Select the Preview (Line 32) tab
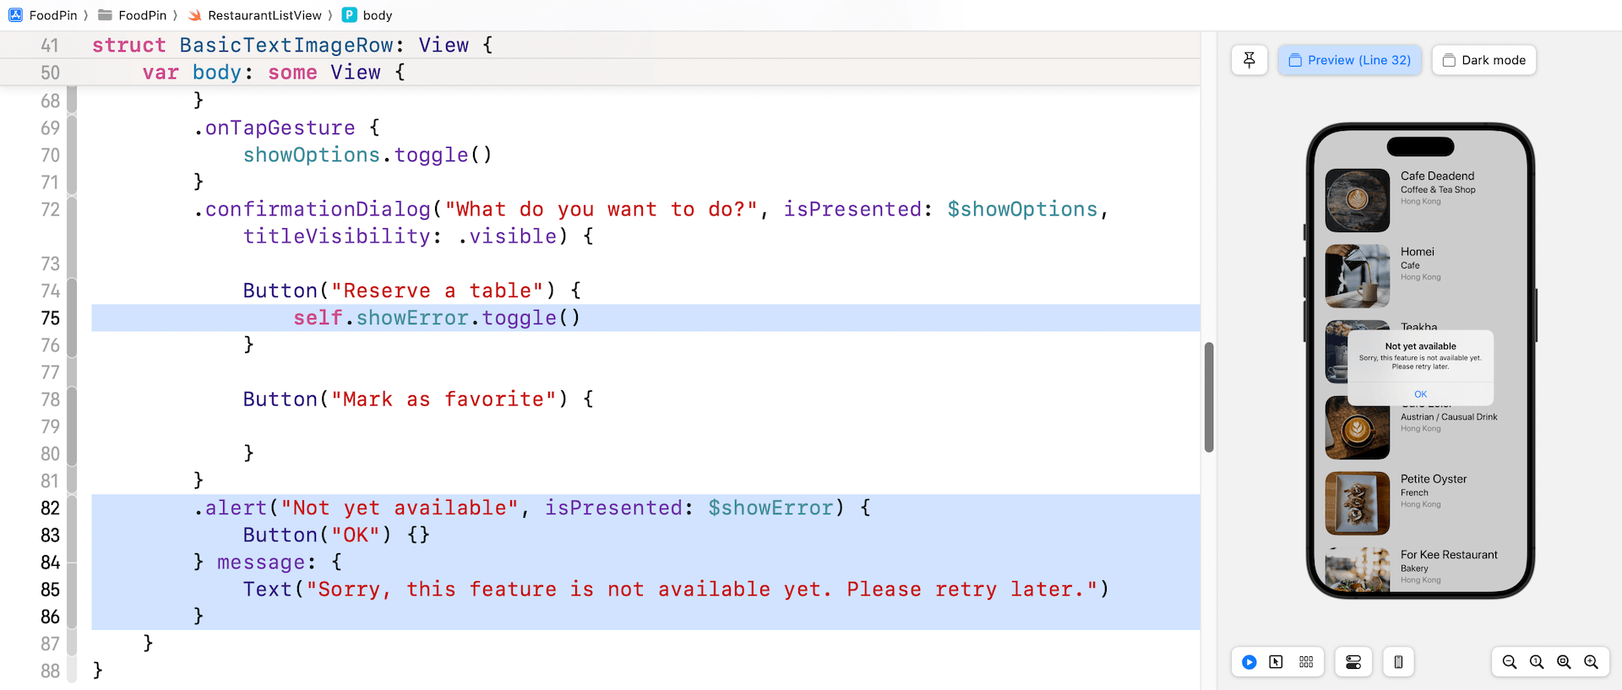Image resolution: width=1622 pixels, height=690 pixels. point(1349,60)
